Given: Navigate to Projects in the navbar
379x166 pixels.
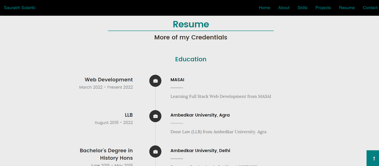Looking at the screenshot, I should [x=323, y=8].
